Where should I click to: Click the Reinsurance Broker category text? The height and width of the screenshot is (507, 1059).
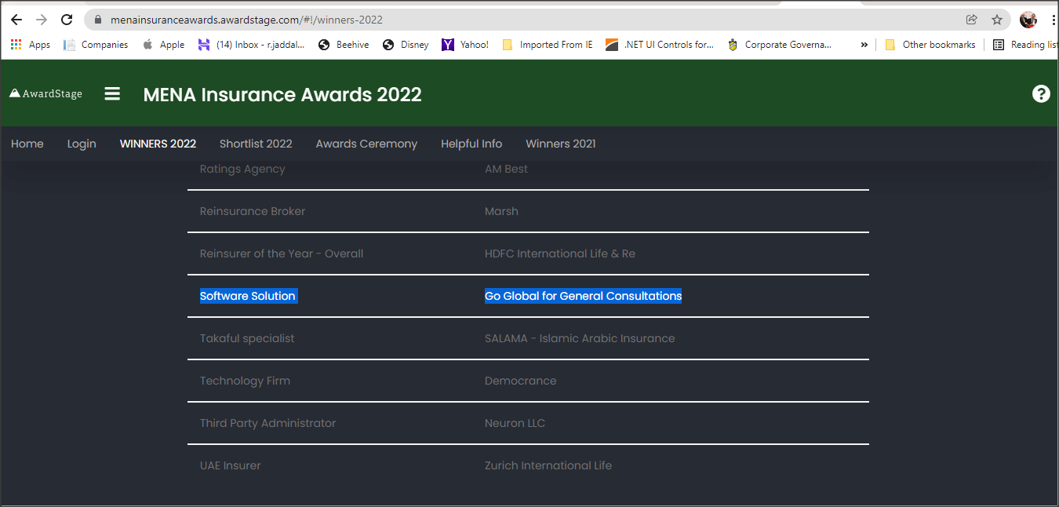253,211
